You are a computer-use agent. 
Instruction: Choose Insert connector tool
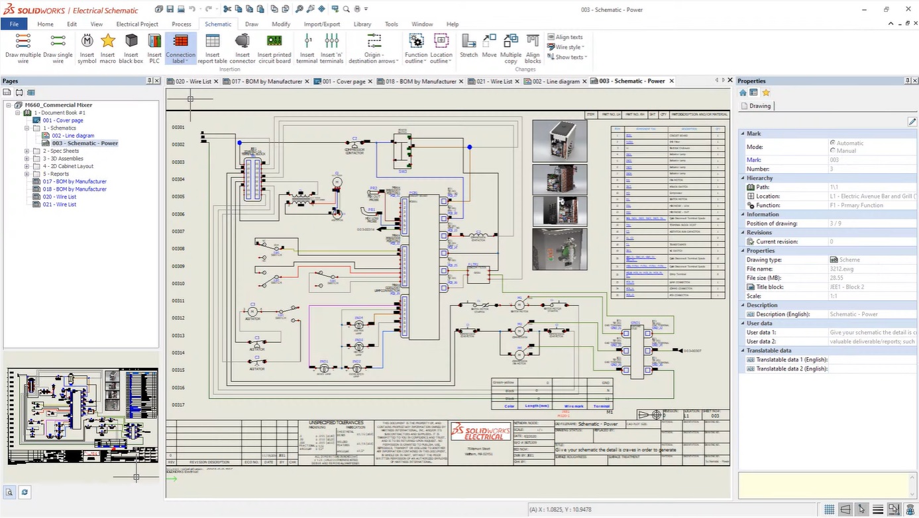point(243,48)
